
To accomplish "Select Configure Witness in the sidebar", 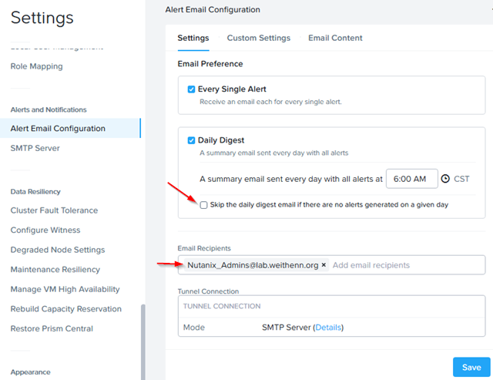I will (x=45, y=230).
